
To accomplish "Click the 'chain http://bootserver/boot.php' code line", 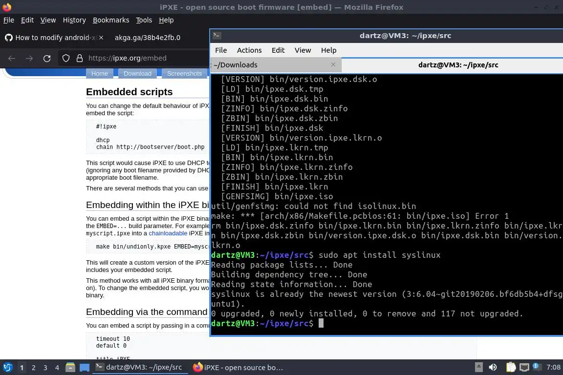I will (150, 147).
